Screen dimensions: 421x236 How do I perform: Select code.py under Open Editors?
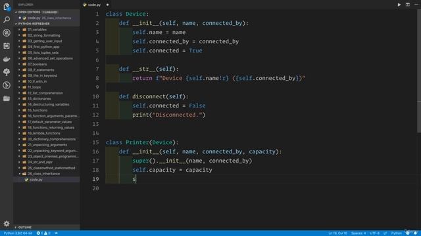[47, 18]
